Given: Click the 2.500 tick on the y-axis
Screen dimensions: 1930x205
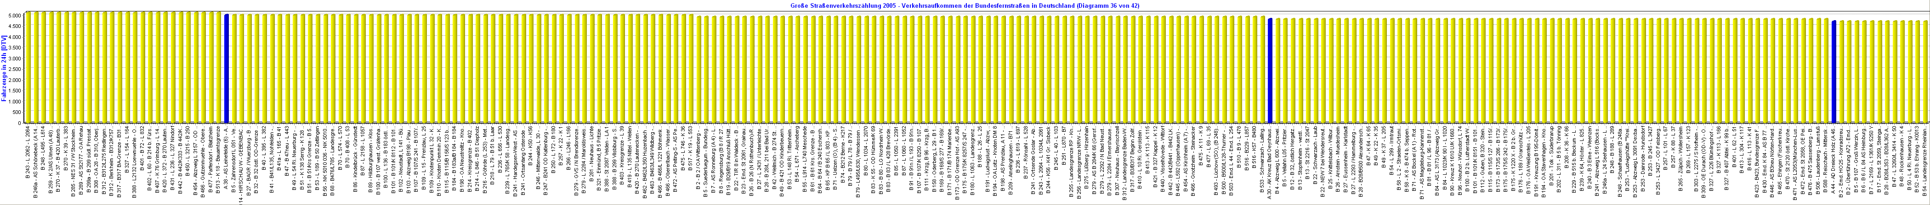Looking at the screenshot, I should coord(13,70).
